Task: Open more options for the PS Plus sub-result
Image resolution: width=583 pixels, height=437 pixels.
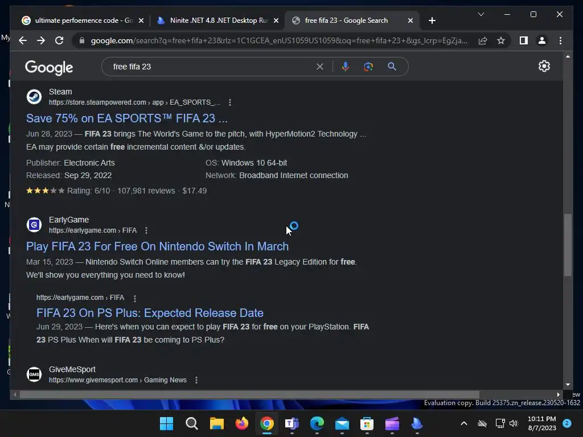Action: 135,298
